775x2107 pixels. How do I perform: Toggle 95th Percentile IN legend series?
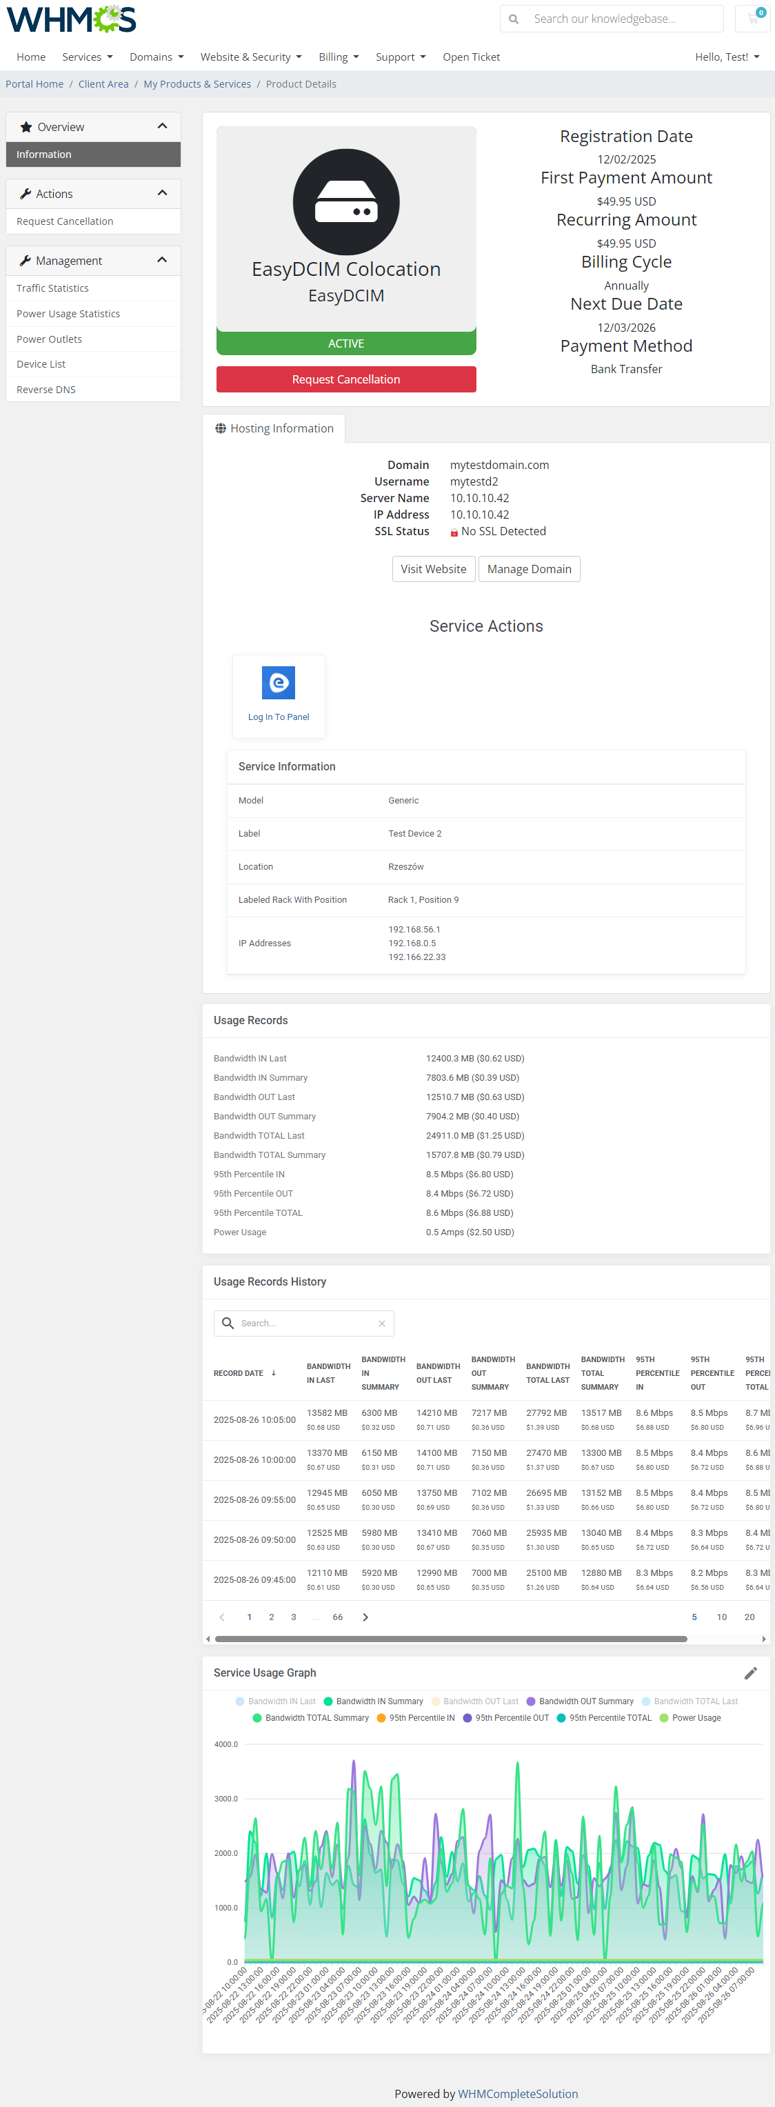pos(415,1717)
